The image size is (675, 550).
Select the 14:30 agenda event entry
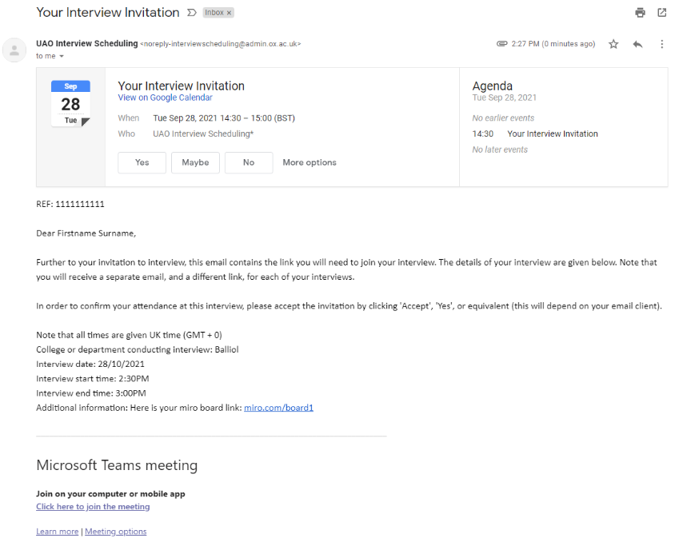(552, 134)
